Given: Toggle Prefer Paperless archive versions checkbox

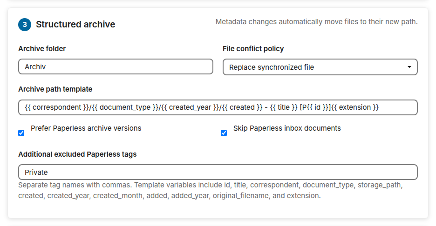Looking at the screenshot, I should pyautogui.click(x=21, y=133).
